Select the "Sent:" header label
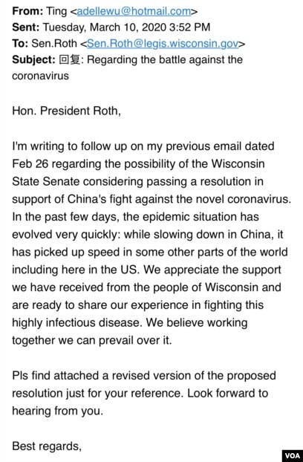Screen dimensions: 303x462 [x=25, y=27]
